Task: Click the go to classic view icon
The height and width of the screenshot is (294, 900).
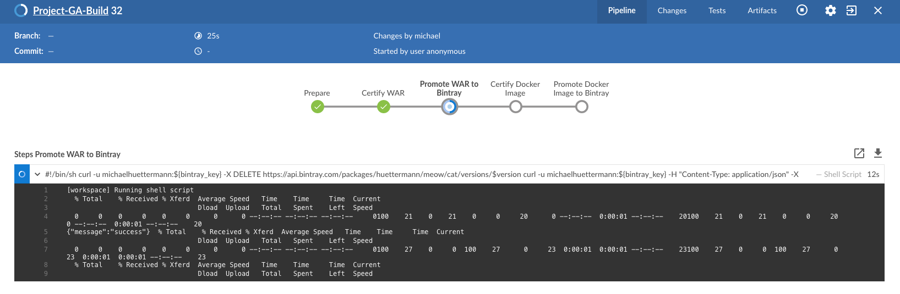Action: [852, 10]
